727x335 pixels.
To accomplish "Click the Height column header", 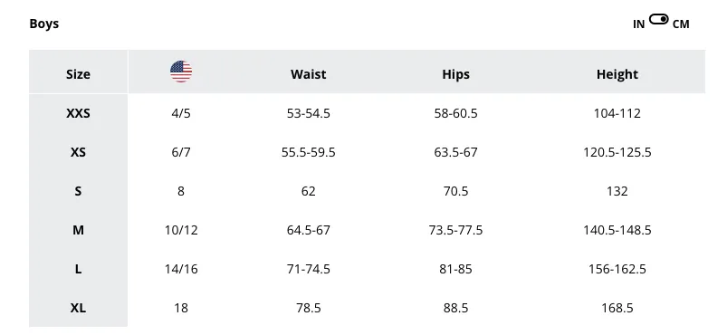I will coord(617,74).
